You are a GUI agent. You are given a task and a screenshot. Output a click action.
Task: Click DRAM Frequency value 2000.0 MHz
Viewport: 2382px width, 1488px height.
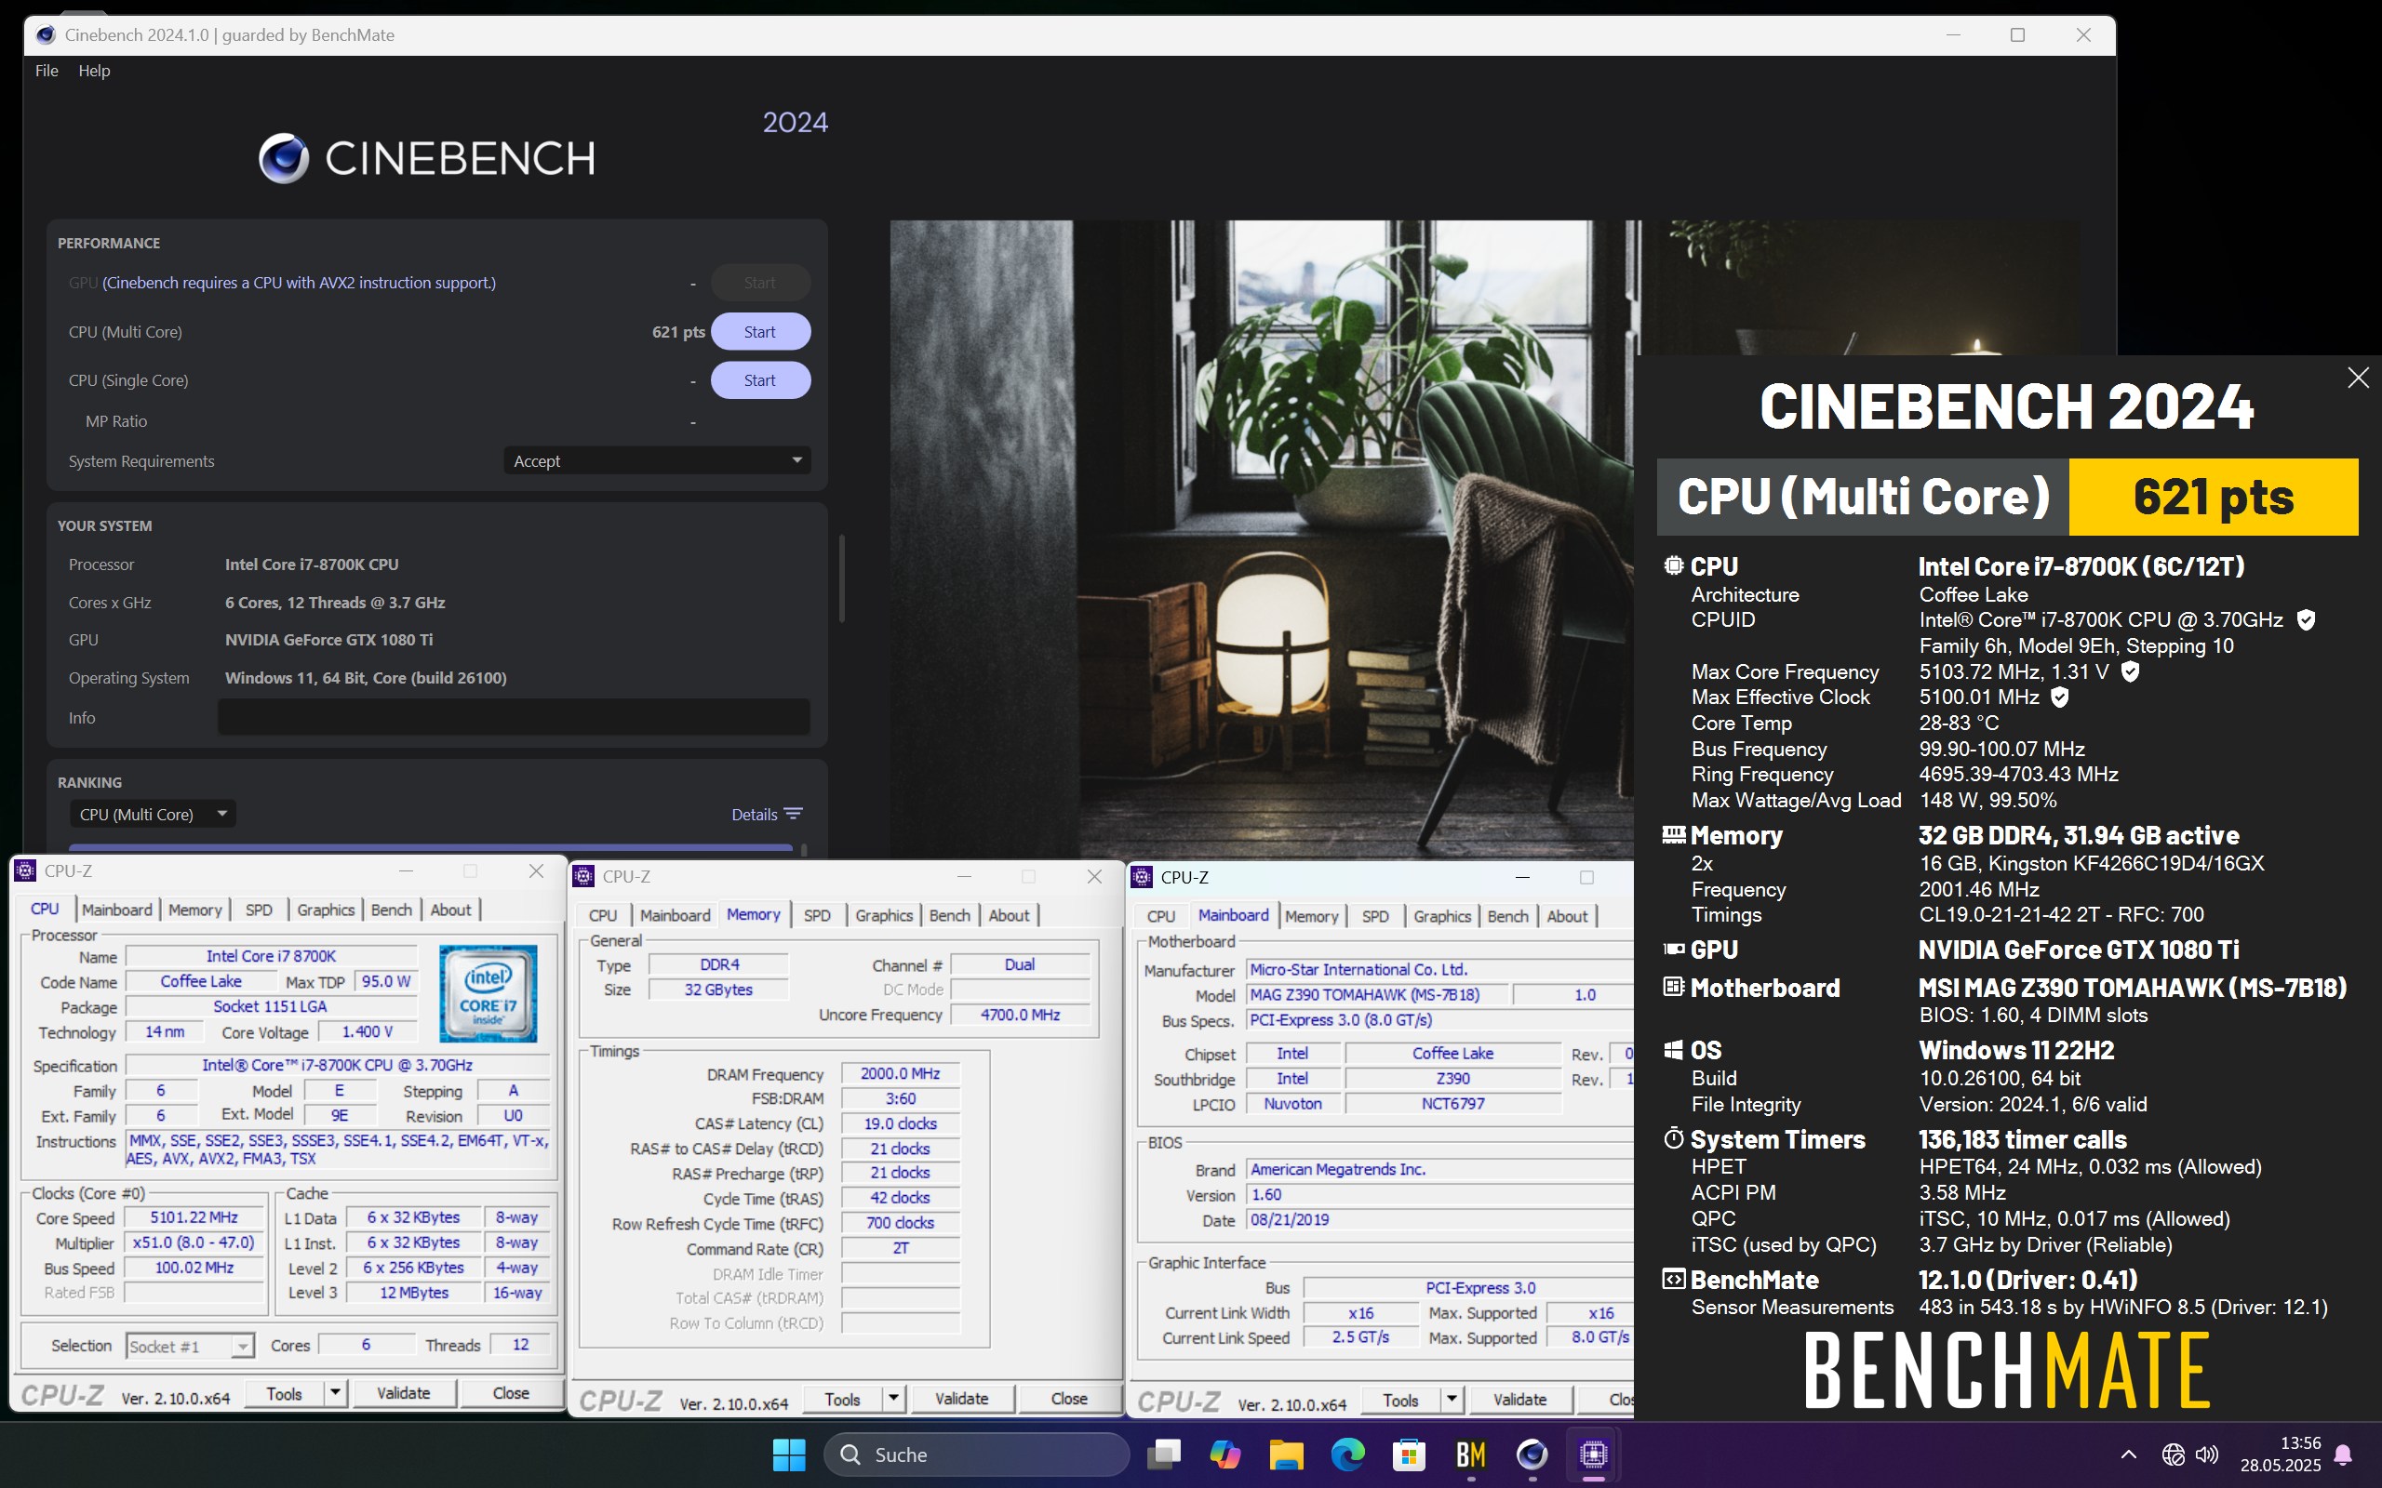[x=900, y=1073]
